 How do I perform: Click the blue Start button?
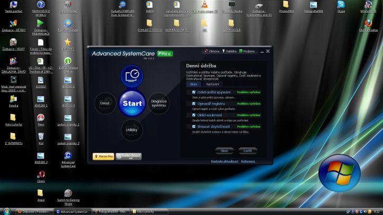tap(132, 103)
